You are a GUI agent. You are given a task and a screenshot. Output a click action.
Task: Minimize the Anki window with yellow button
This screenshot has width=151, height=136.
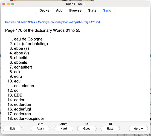pyautogui.click(x=8, y=4)
